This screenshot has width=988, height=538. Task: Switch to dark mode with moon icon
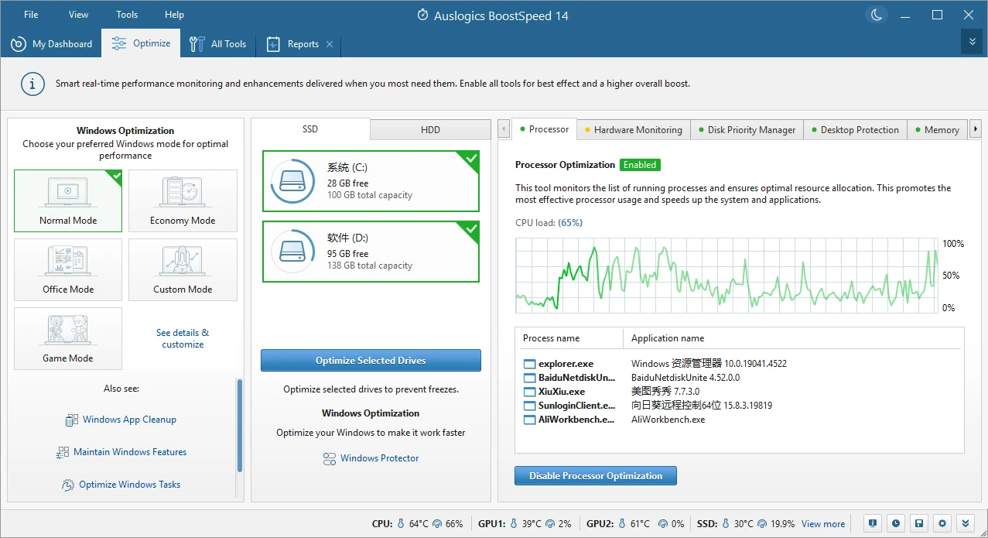click(x=876, y=14)
